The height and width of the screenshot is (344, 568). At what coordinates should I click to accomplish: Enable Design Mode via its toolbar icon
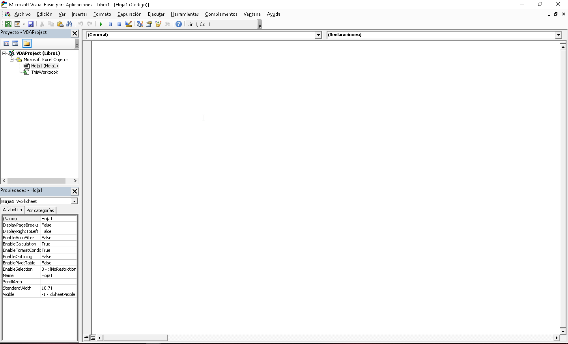click(x=128, y=24)
